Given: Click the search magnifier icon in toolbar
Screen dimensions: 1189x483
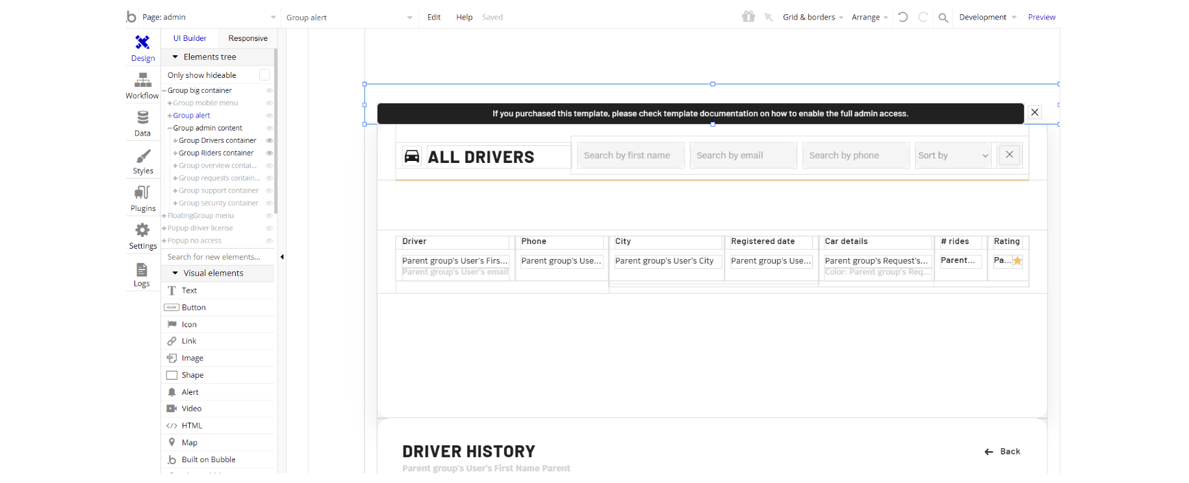Looking at the screenshot, I should point(943,18).
